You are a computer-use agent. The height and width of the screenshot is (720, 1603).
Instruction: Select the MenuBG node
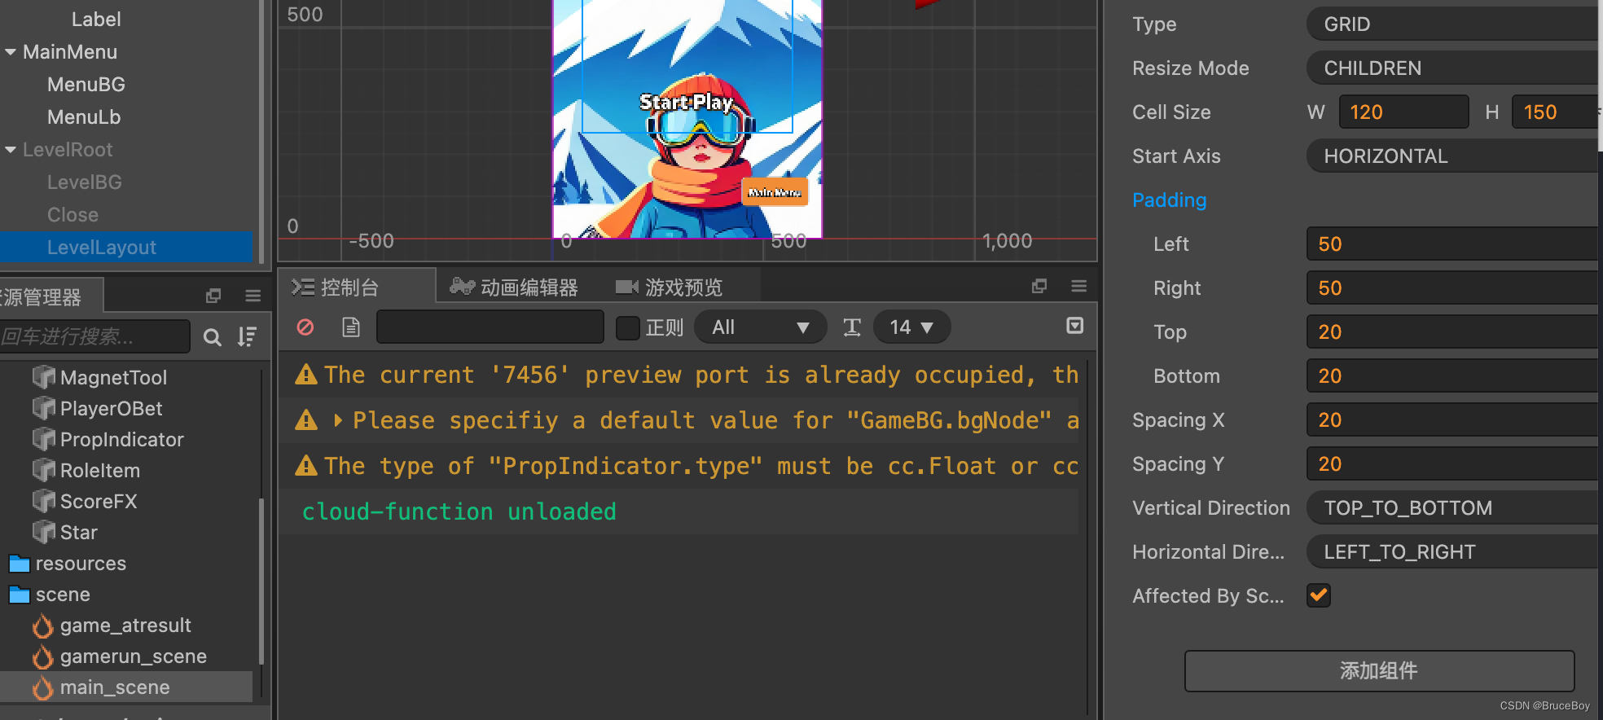pyautogui.click(x=86, y=85)
